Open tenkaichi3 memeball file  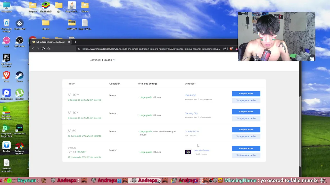point(6,166)
